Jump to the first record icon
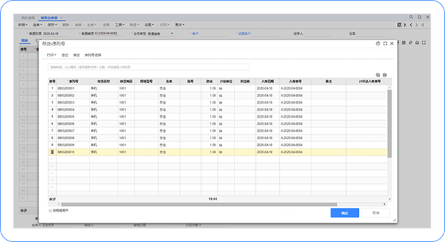The width and height of the screenshot is (445, 242). tap(406, 25)
